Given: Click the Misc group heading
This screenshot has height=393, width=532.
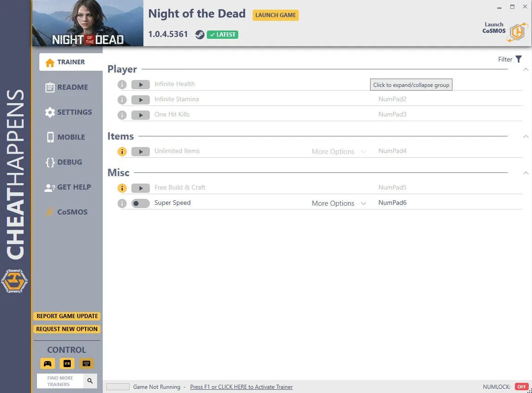Looking at the screenshot, I should (x=118, y=172).
